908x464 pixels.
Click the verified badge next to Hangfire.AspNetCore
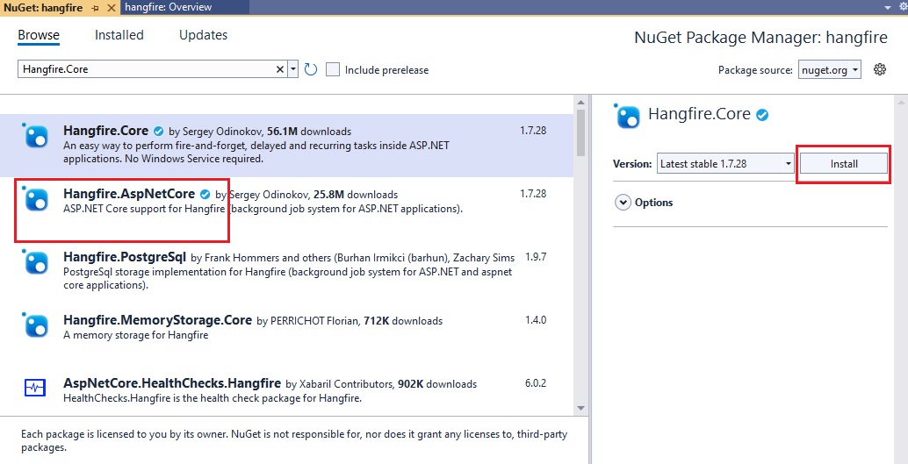click(205, 194)
